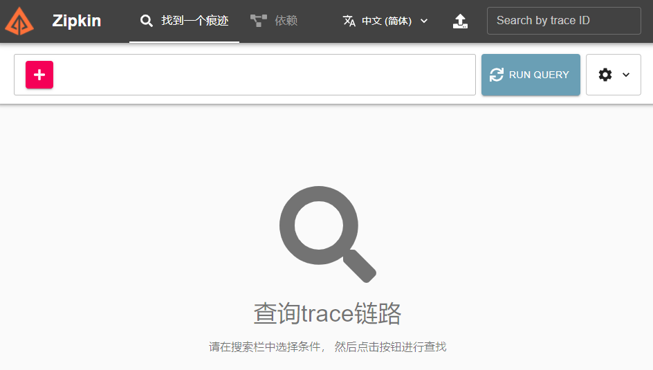Click inside the empty search criteria bar
Viewport: 653px width, 370px height.
(x=263, y=75)
